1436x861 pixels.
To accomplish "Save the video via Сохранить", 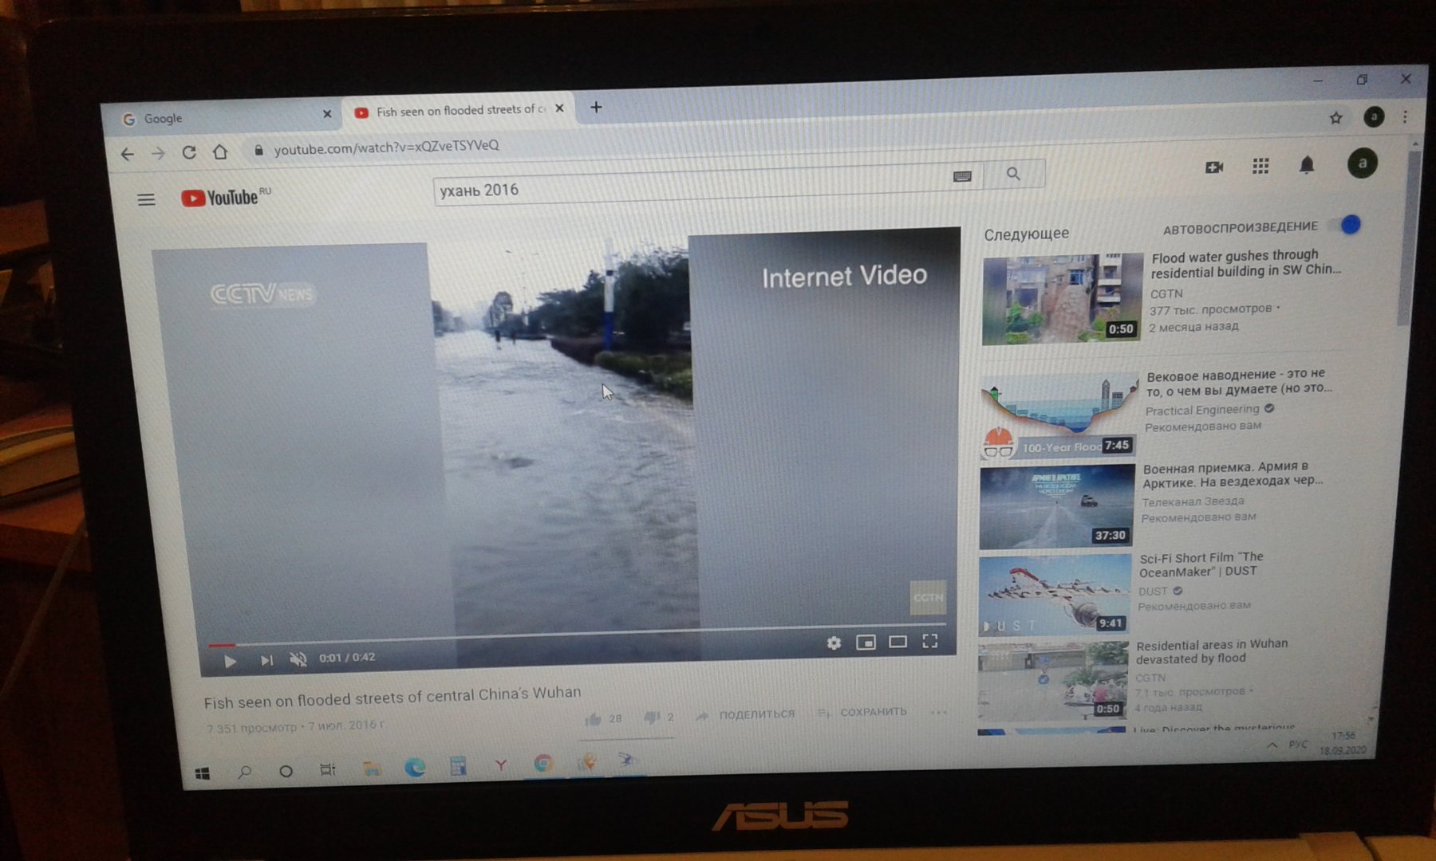I will pos(862,712).
